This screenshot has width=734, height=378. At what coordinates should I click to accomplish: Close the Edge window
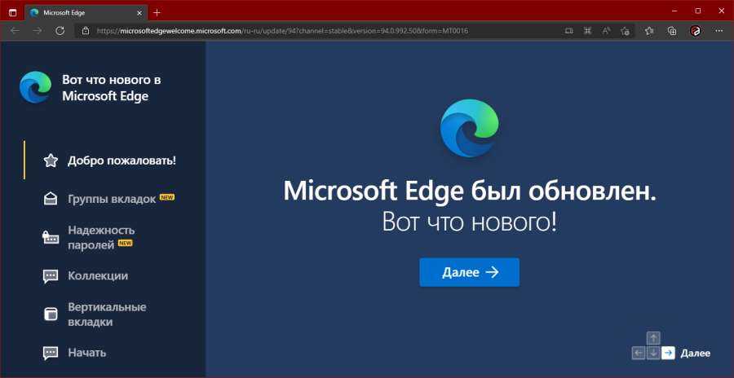pyautogui.click(x=721, y=11)
